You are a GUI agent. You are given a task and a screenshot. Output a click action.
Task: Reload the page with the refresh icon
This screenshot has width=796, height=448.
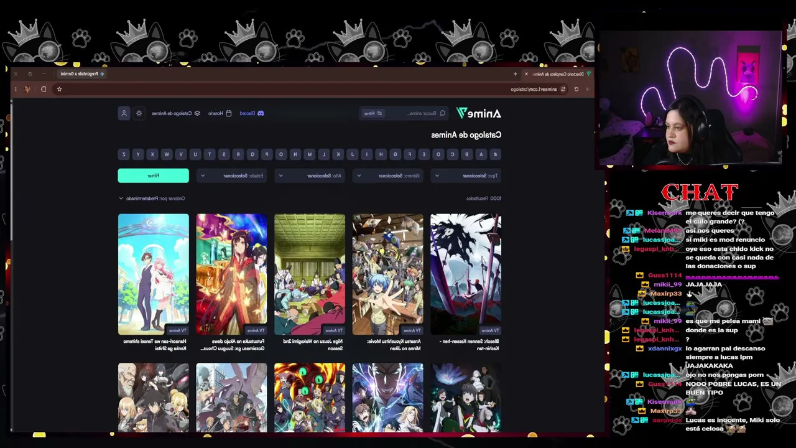click(x=576, y=89)
